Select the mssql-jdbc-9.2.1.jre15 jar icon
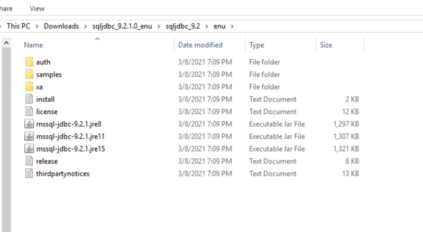Screen dimensions: 423x232 point(29,149)
